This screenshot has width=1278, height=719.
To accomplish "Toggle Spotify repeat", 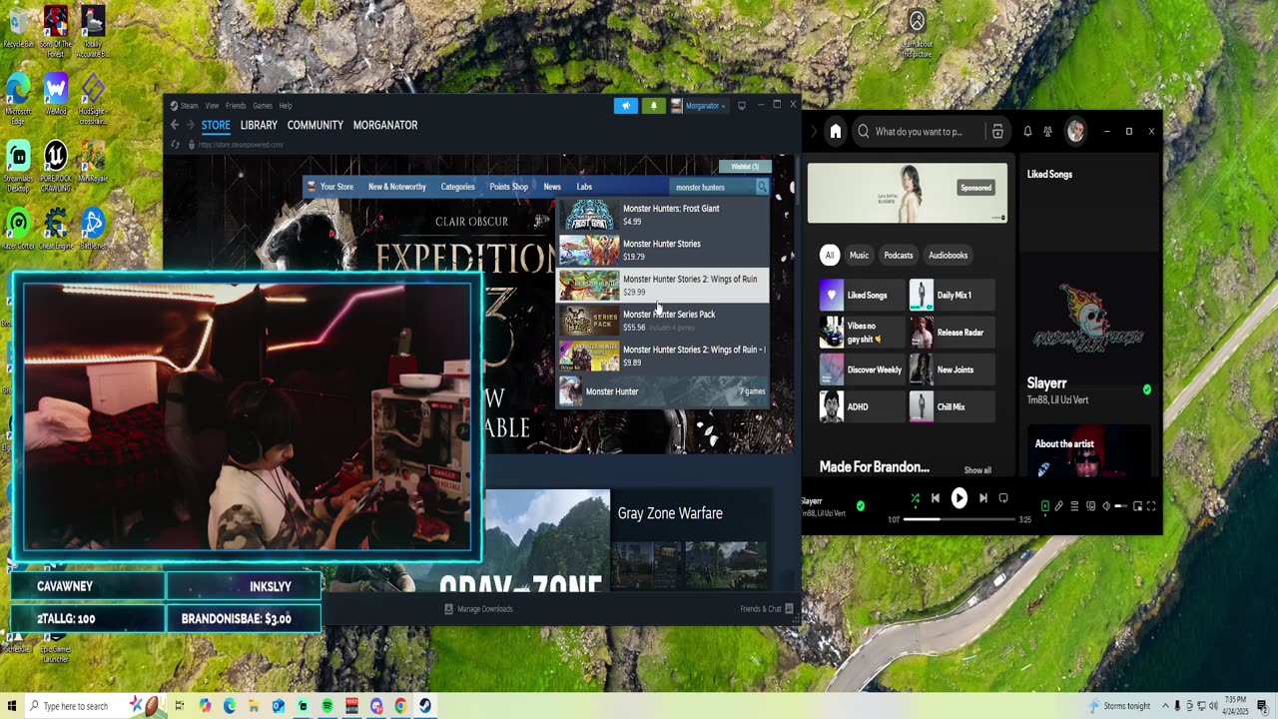I will [x=1003, y=498].
